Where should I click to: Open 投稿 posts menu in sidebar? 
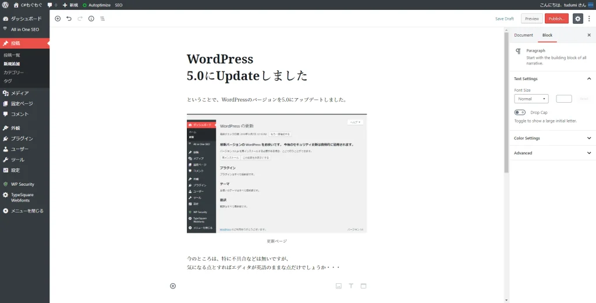(x=24, y=44)
